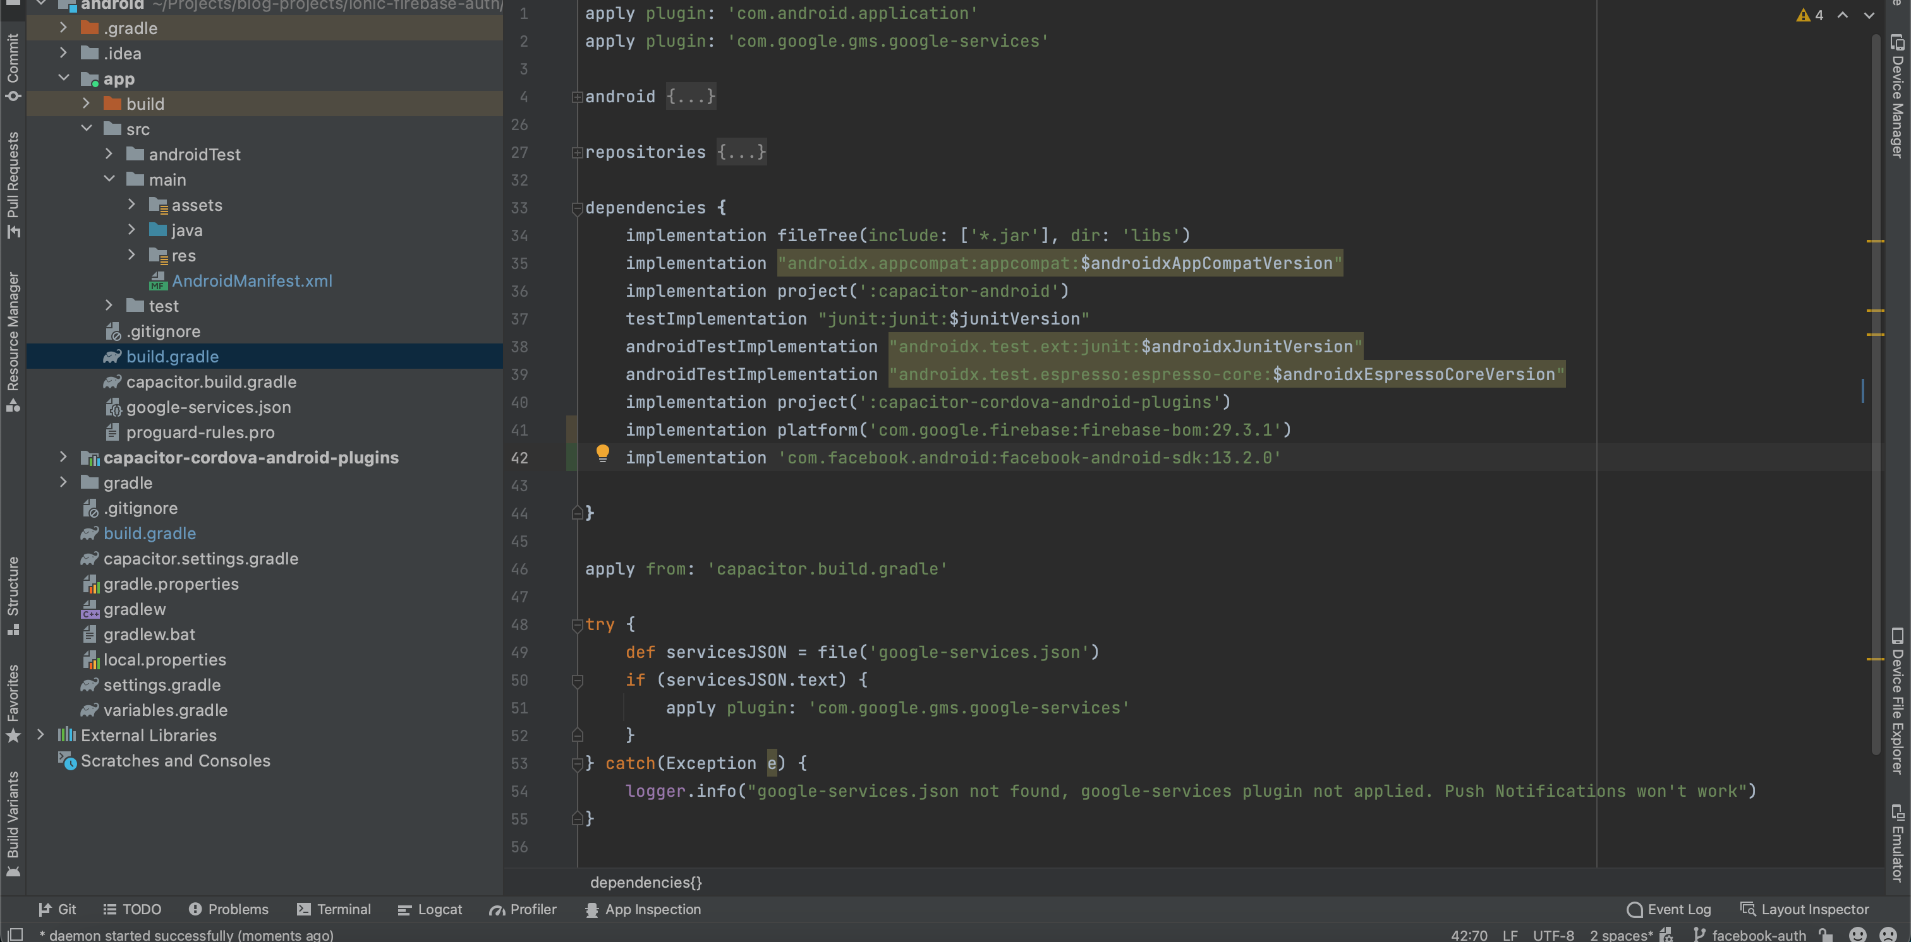Open App Inspection tool window
This screenshot has height=942, width=1911.
click(x=643, y=909)
